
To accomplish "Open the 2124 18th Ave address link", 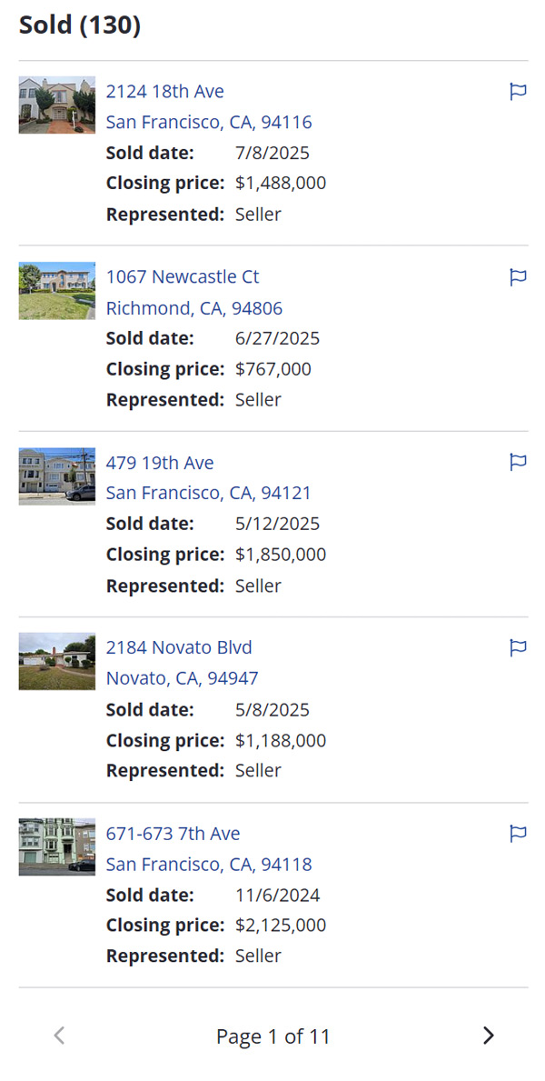I will pyautogui.click(x=164, y=91).
